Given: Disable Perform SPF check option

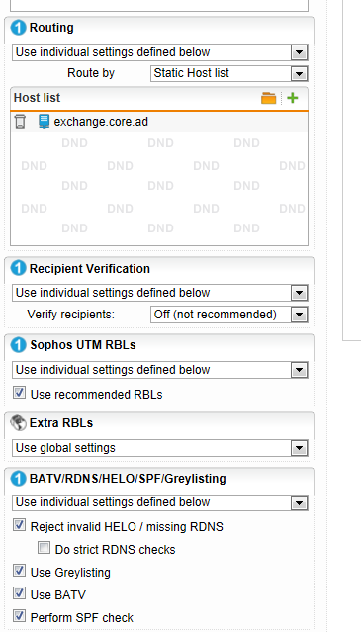Looking at the screenshot, I should (20, 616).
